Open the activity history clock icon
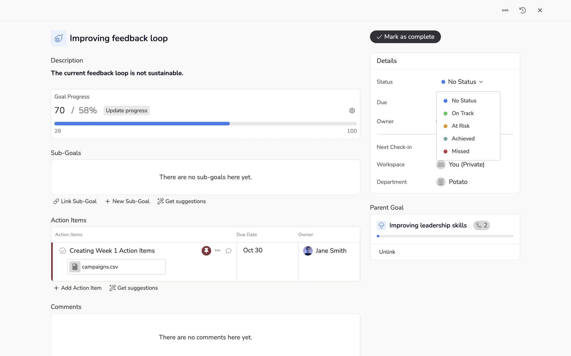Viewport: 571px width, 356px height. tap(523, 10)
